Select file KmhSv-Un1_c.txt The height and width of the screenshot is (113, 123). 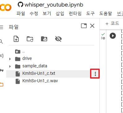pos(48,74)
